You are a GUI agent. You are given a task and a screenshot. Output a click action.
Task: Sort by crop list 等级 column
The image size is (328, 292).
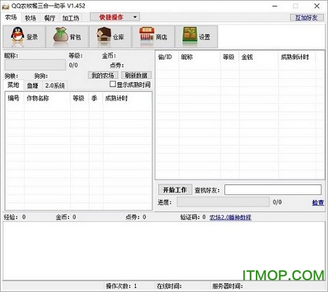(x=79, y=98)
